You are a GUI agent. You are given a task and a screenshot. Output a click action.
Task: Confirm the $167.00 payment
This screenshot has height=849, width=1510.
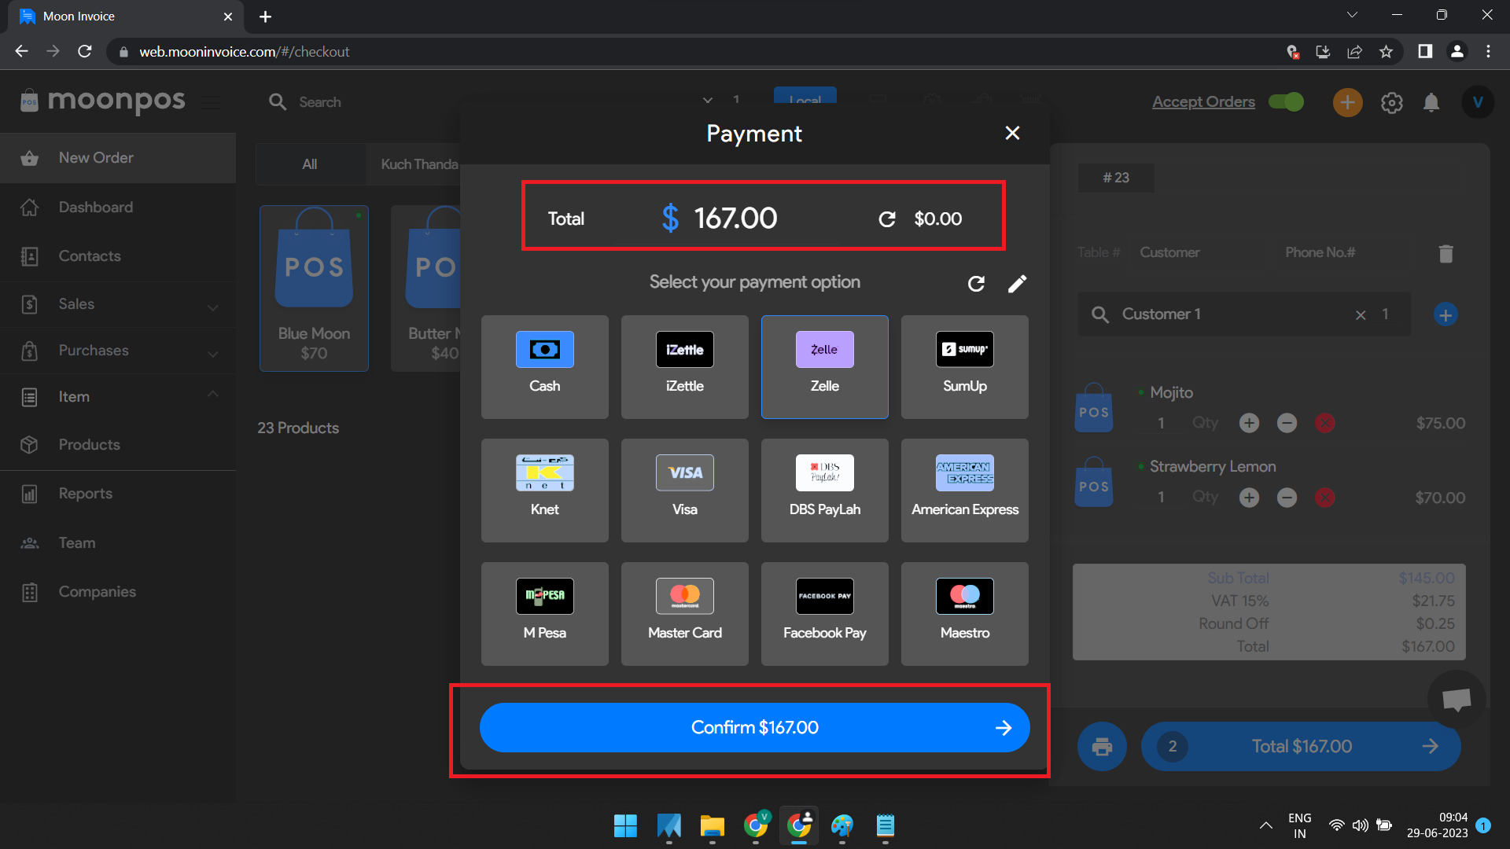[753, 727]
